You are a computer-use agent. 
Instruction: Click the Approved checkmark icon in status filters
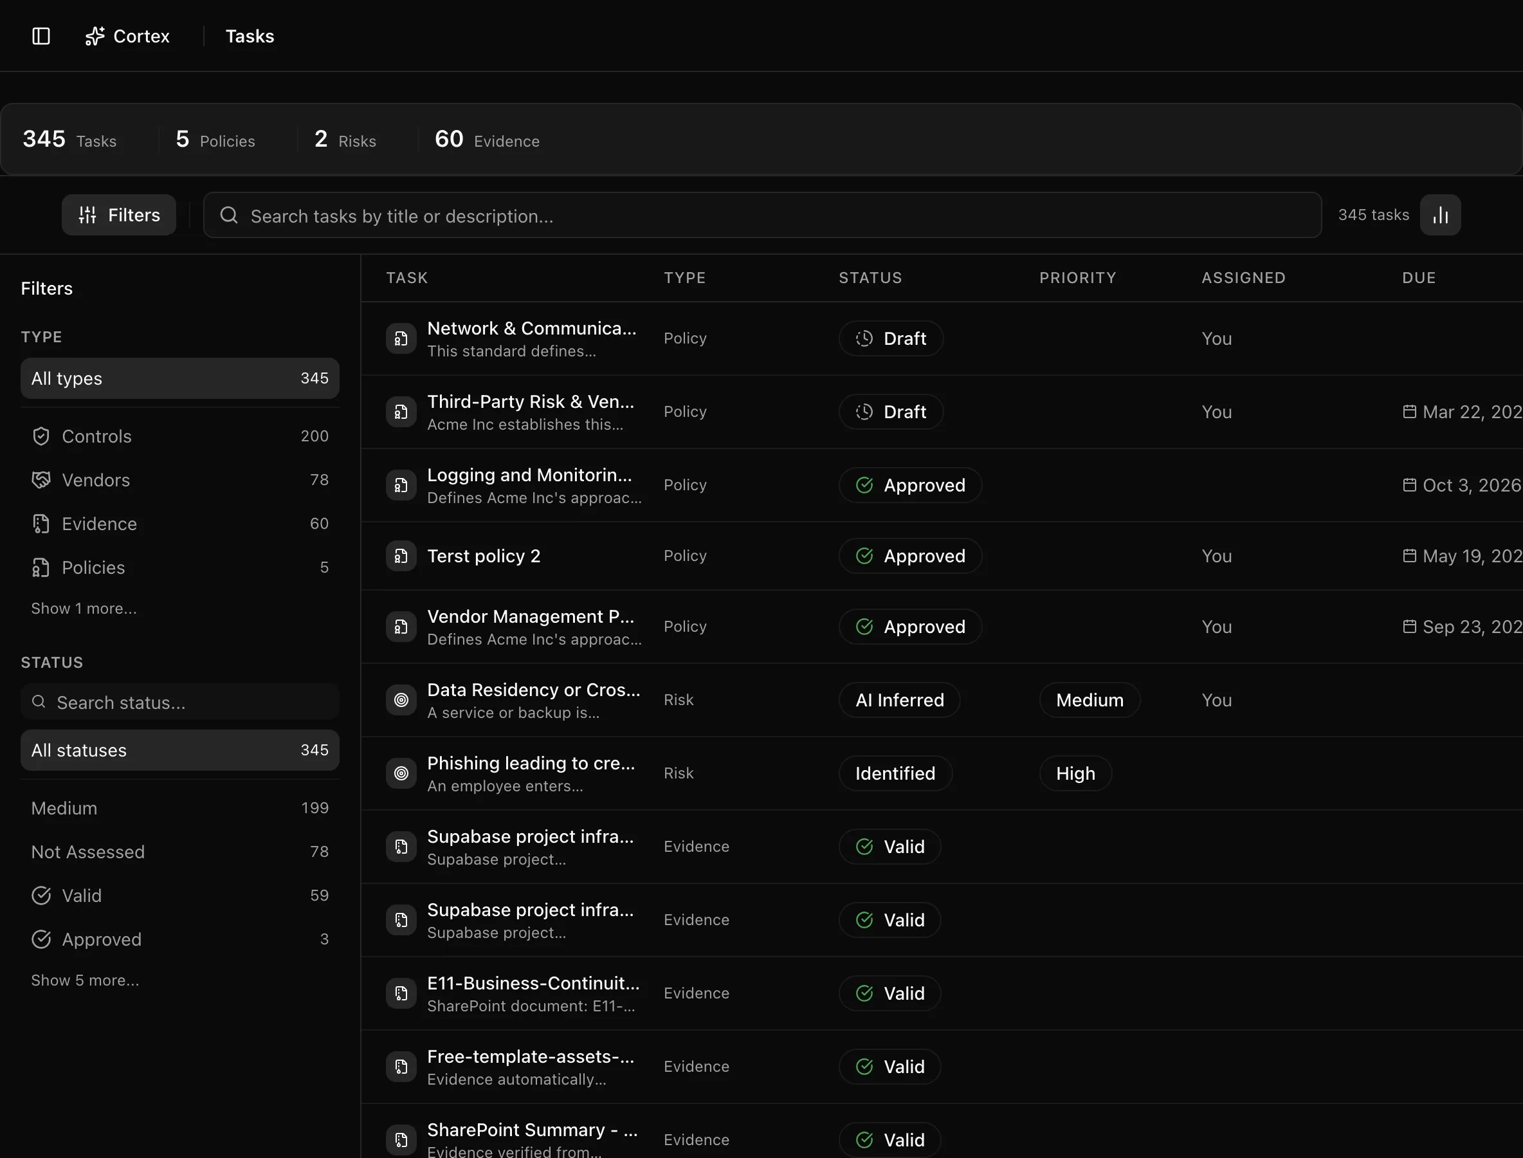tap(41, 939)
